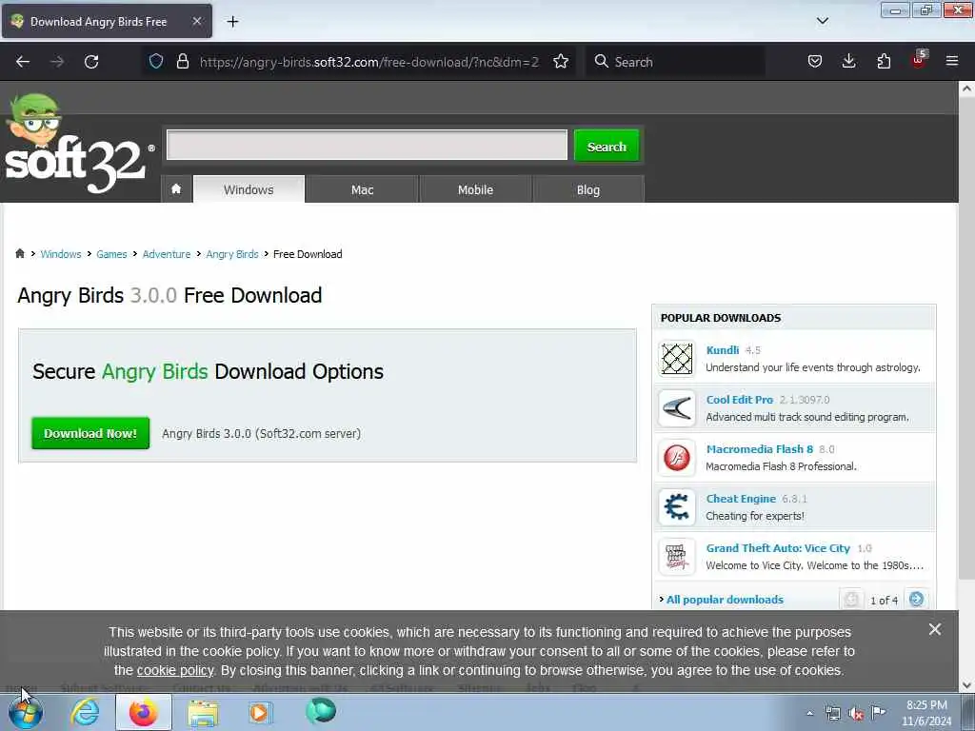Select the Windows navigation tab
Screen dimensions: 975x731
(x=249, y=189)
